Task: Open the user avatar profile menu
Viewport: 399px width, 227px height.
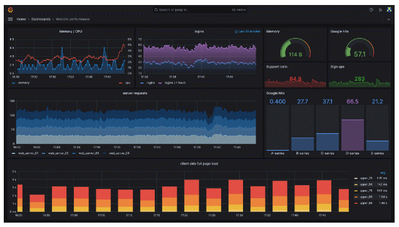Action: pyautogui.click(x=389, y=9)
